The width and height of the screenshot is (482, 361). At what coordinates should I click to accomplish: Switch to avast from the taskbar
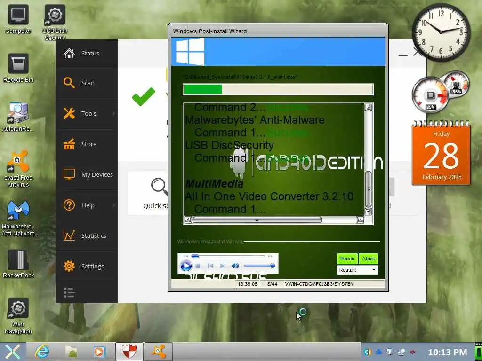(158, 352)
